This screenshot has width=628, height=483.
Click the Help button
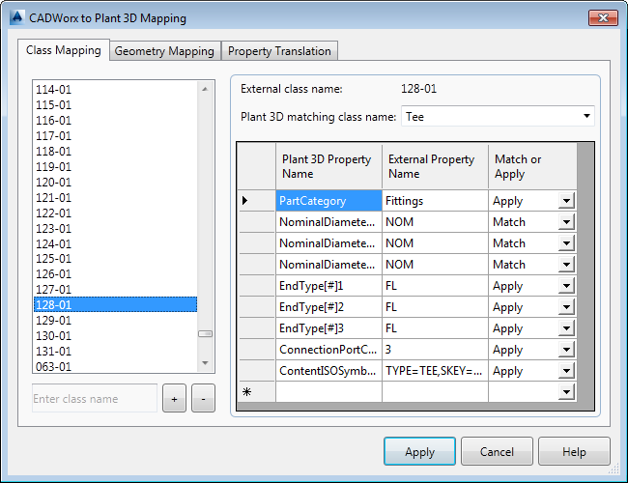pyautogui.click(x=574, y=452)
